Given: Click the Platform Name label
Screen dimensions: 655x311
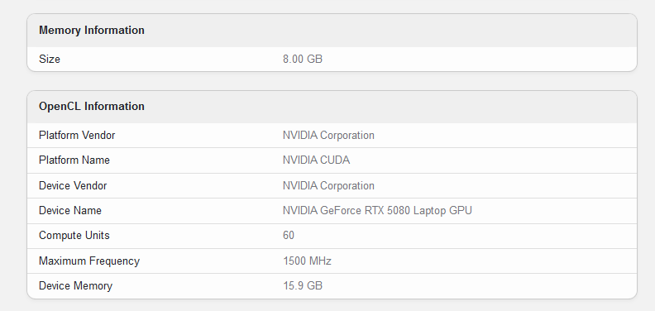Looking at the screenshot, I should coord(74,160).
